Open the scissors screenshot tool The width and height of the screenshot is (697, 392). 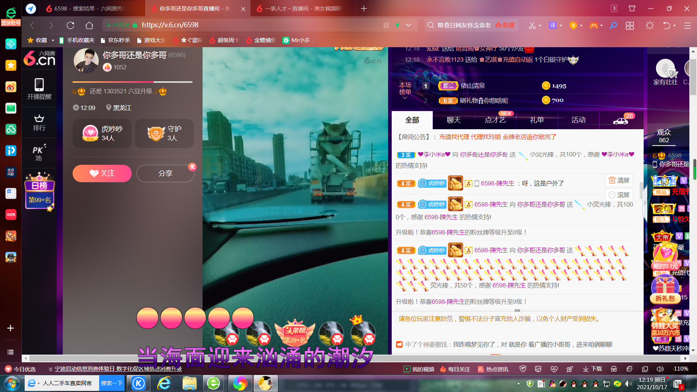click(x=532, y=25)
